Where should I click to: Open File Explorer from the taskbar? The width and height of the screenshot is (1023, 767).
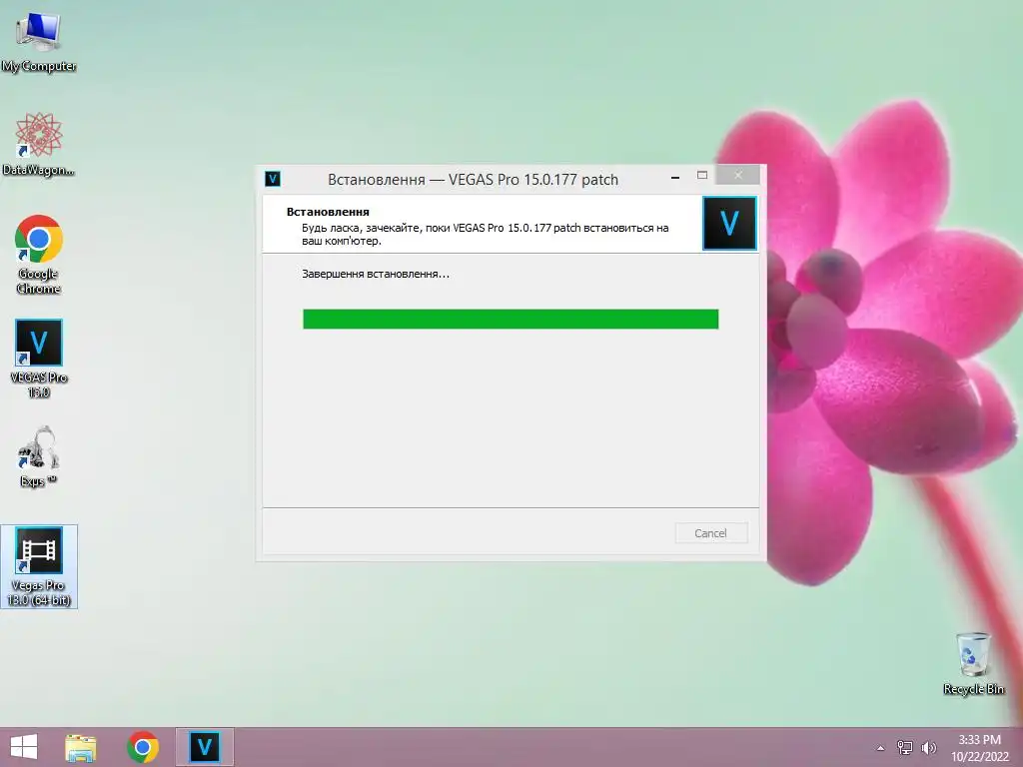(81, 747)
